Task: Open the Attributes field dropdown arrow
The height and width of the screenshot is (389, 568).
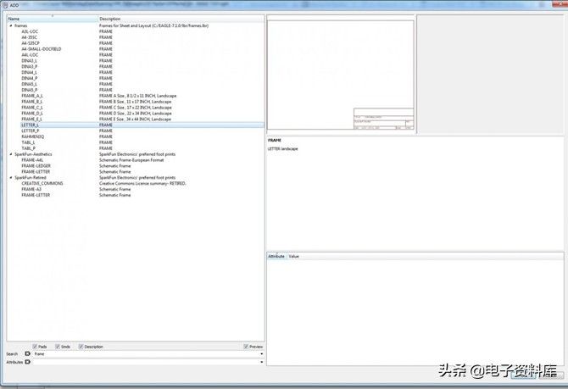Action: point(260,362)
